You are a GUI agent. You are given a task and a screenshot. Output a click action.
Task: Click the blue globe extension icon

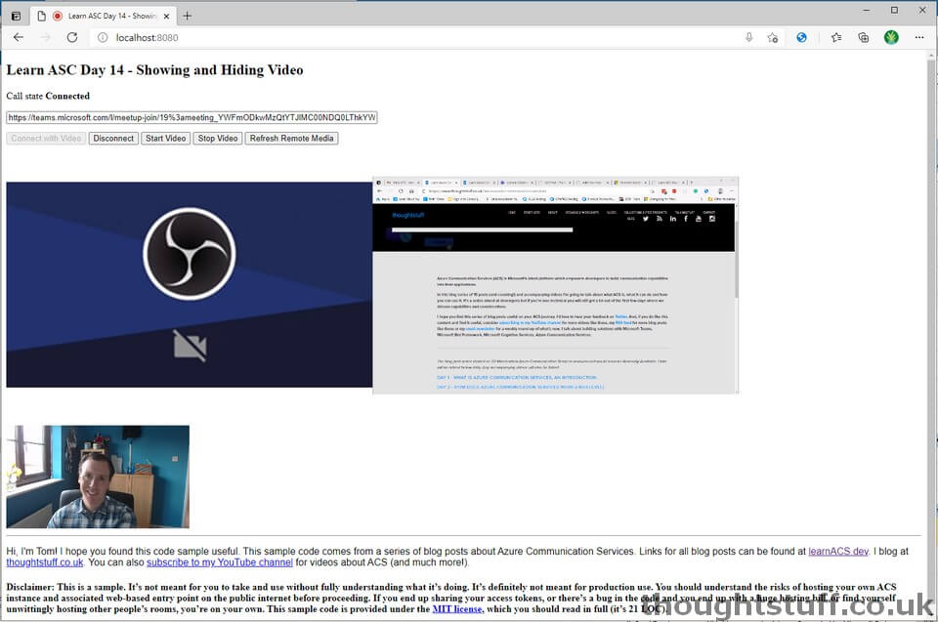point(801,37)
